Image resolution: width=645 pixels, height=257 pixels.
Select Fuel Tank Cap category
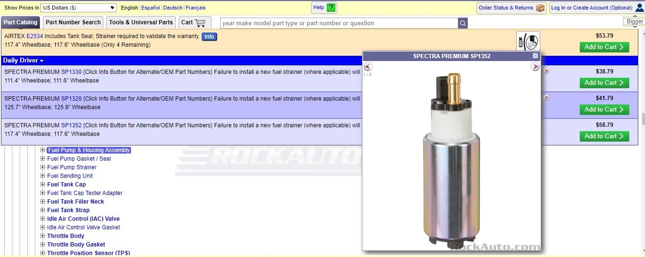coord(67,185)
